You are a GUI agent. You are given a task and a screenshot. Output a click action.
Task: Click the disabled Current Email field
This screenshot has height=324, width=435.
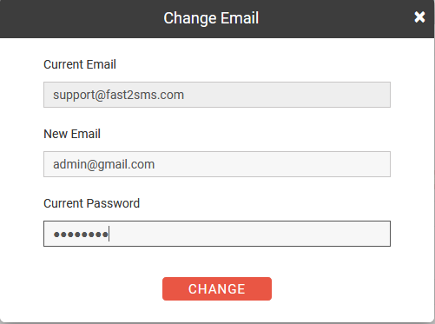click(x=217, y=95)
